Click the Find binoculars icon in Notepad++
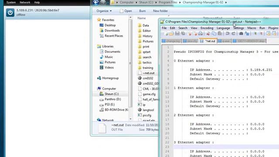This screenshot has height=157, width=279. [x=241, y=34]
